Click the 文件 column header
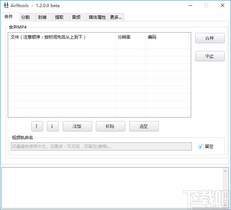 click(62, 37)
